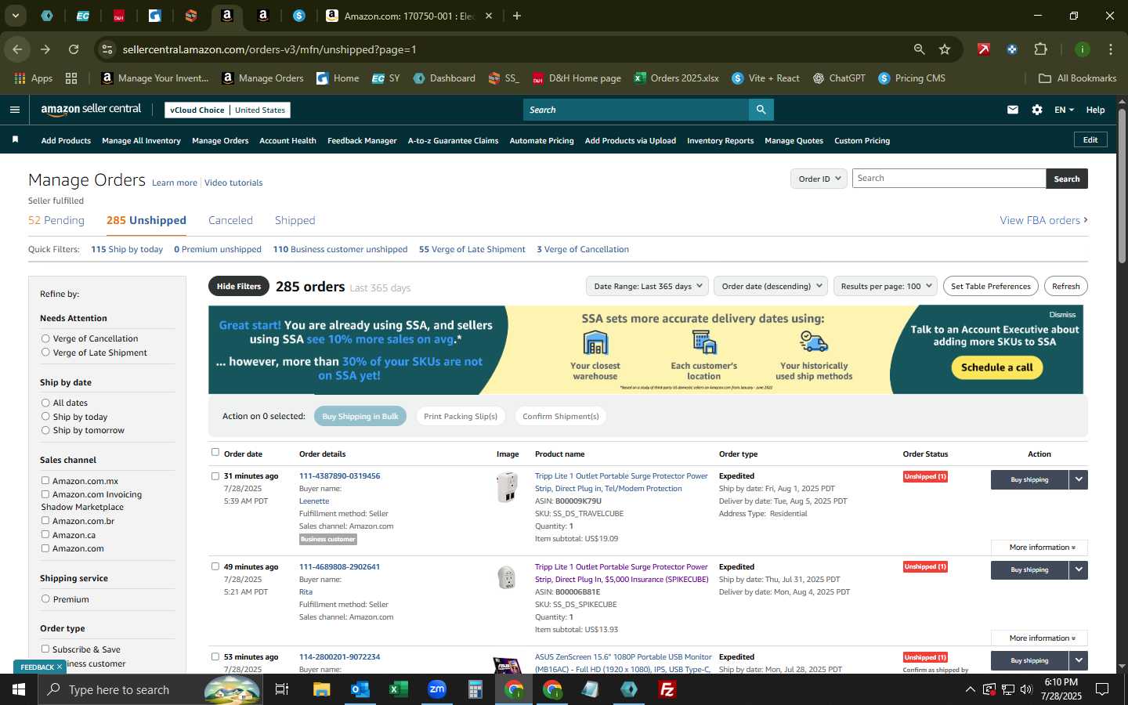Open Account Health menu item

[287, 141]
